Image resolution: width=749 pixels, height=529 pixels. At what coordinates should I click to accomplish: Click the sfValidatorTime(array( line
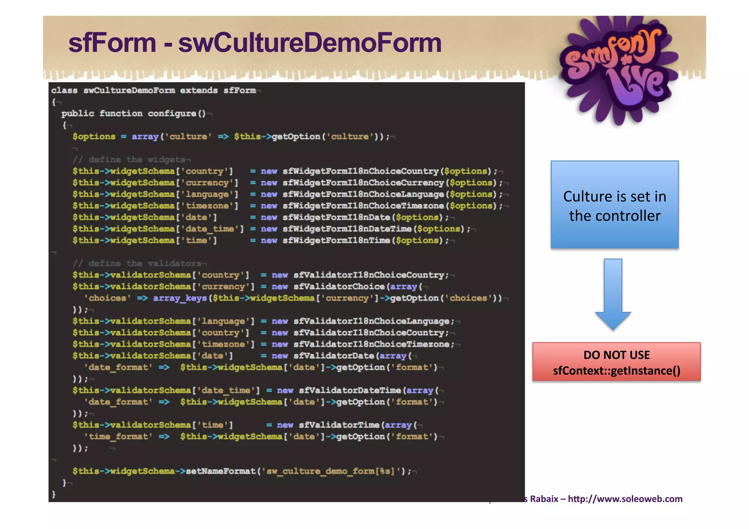[x=245, y=425]
